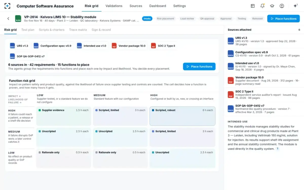The image size is (304, 190).
Task: Select Lead review stage pill
Action: (187, 18)
